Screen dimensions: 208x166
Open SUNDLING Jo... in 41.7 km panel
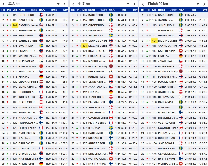tap(99, 20)
